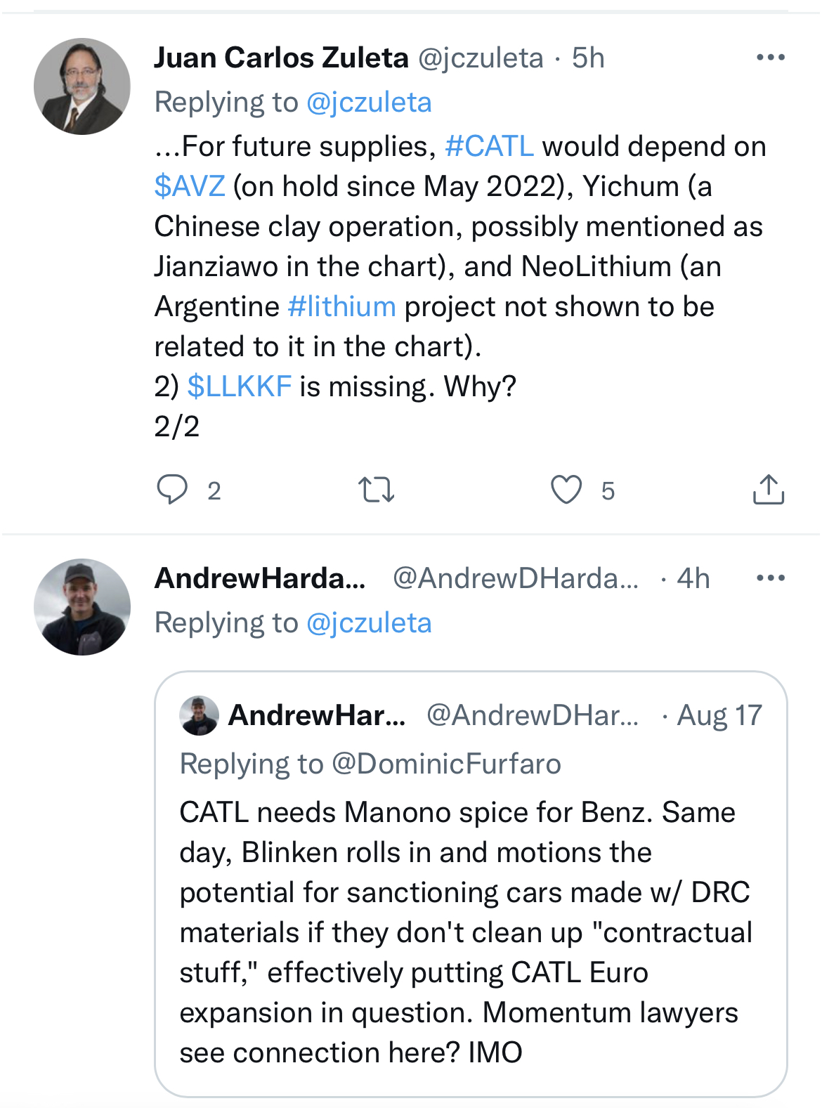Viewport: 822px width, 1108px height.
Task: Open the #CATL hashtag
Action: pos(489,146)
